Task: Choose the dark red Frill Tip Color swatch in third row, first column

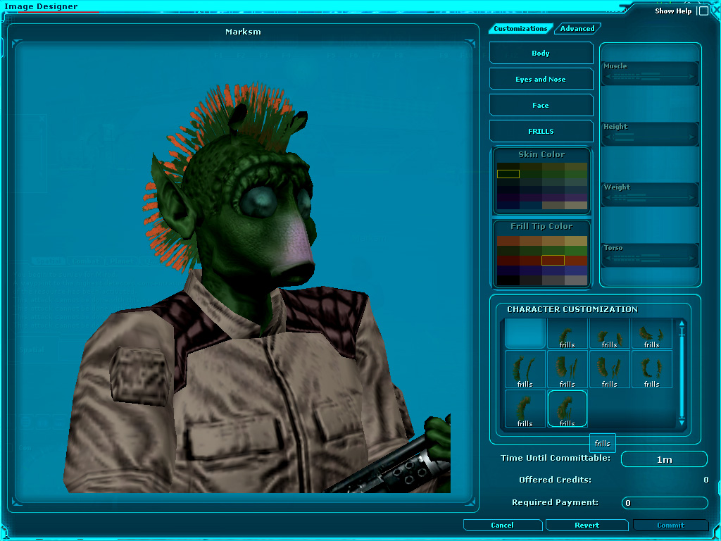Action: click(508, 261)
